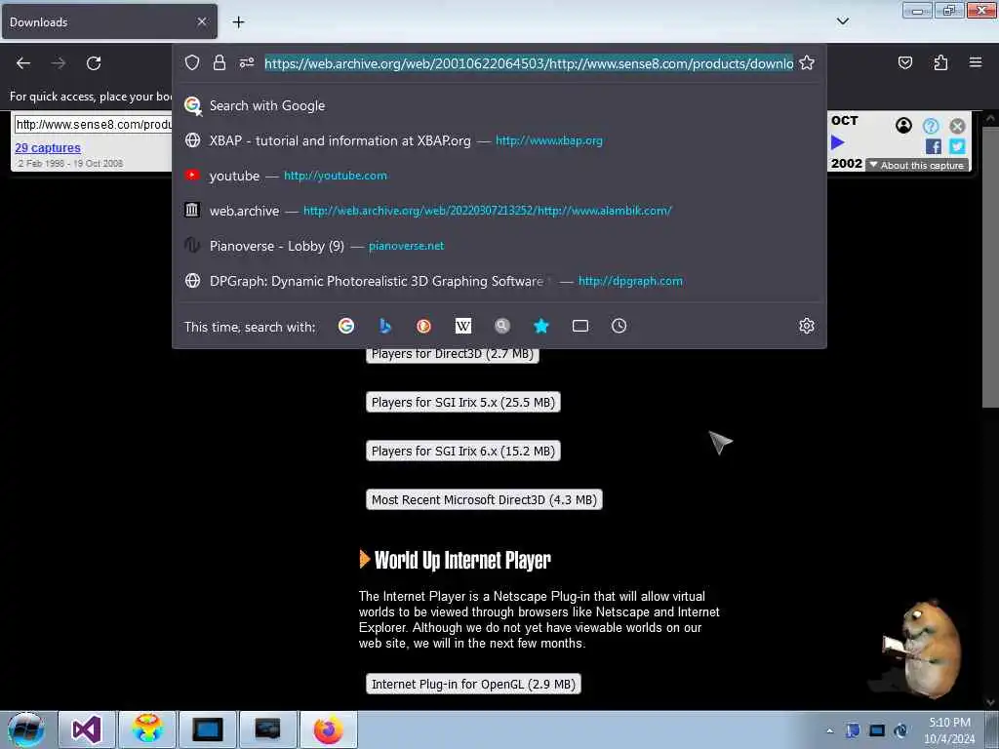This screenshot has height=749, width=999.
Task: Select the Pianoverse Lobby suggestion
Action: tap(499, 246)
